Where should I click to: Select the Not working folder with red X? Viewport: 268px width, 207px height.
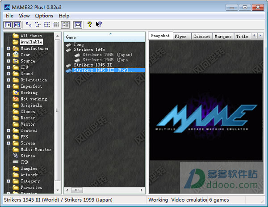(x=16, y=99)
